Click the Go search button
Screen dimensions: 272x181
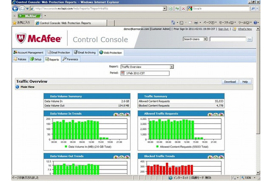pos(249,39)
